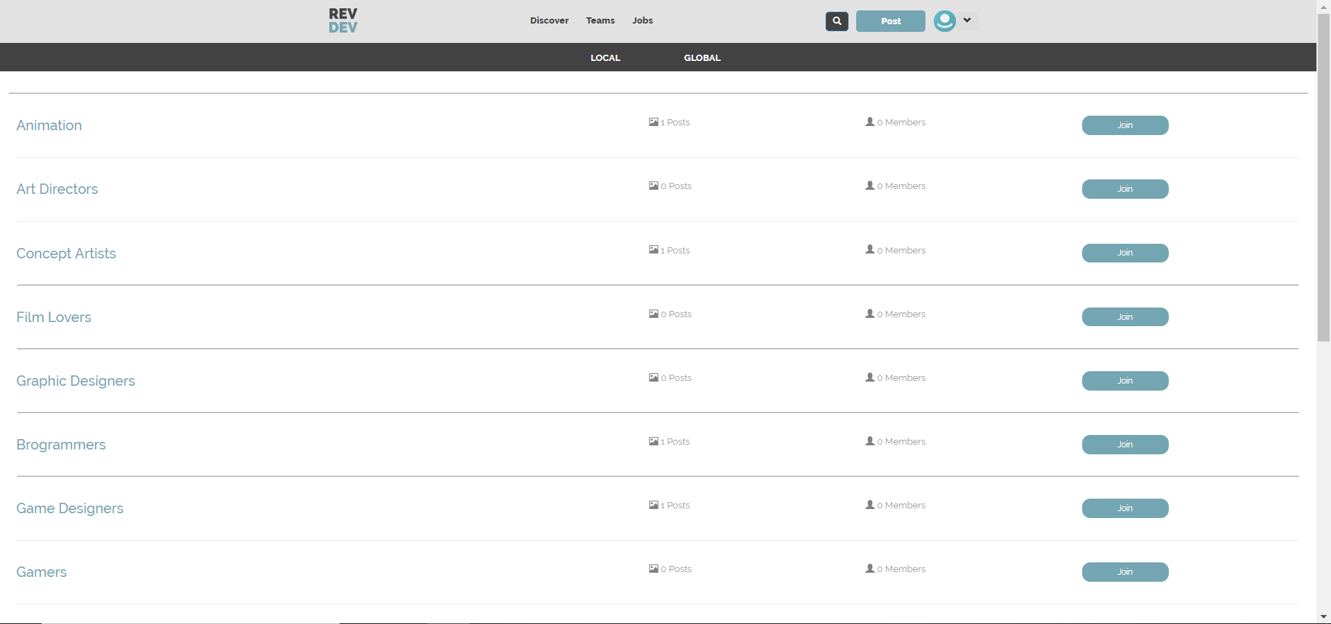Join the Game Designers group
1331x624 pixels.
(x=1125, y=508)
